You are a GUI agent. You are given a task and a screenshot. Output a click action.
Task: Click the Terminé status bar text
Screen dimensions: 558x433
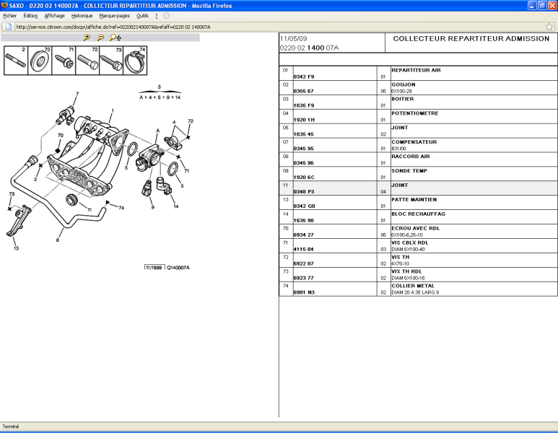[x=11, y=427]
